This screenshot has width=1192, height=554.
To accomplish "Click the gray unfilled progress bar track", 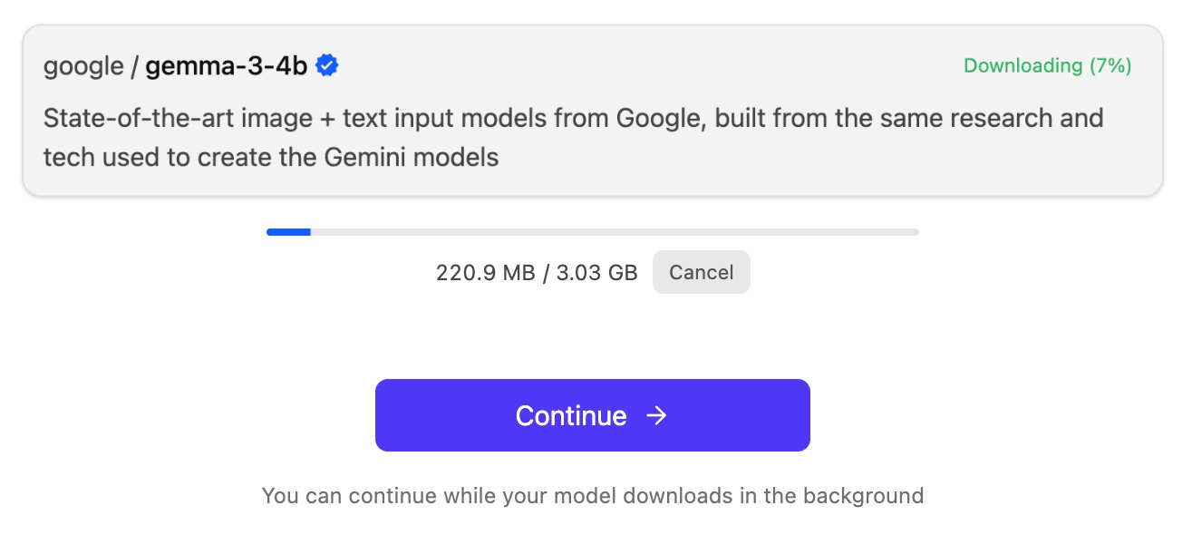I will click(615, 232).
